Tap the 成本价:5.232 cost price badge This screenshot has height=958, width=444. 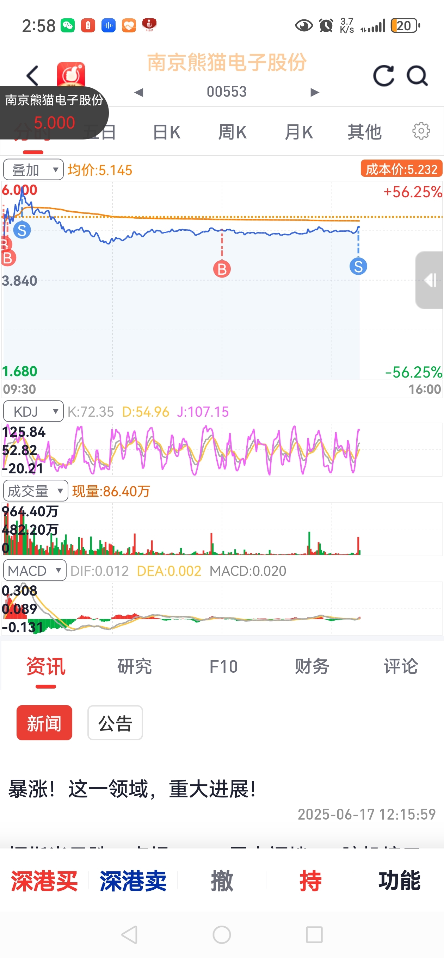tap(401, 168)
